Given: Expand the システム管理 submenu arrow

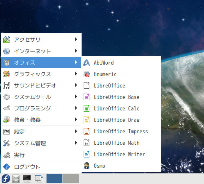Looking at the screenshot, I should [76, 143].
